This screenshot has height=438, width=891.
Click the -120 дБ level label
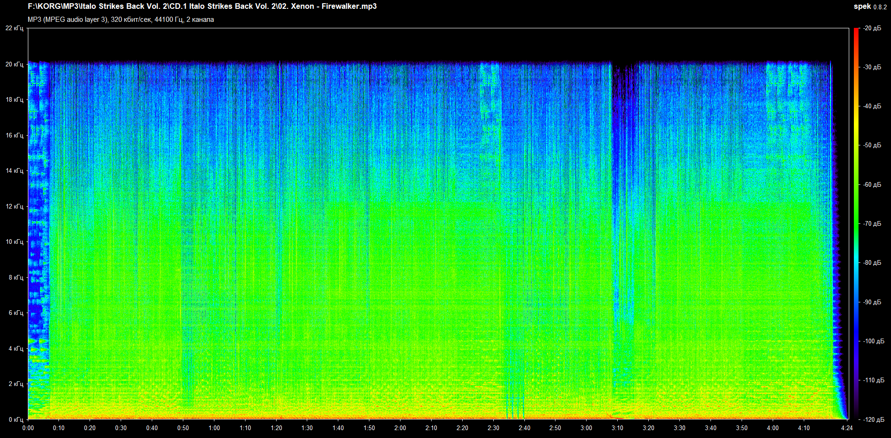click(x=871, y=419)
